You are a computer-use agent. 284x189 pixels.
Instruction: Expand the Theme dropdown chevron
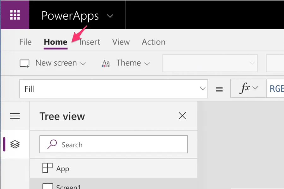tap(147, 64)
